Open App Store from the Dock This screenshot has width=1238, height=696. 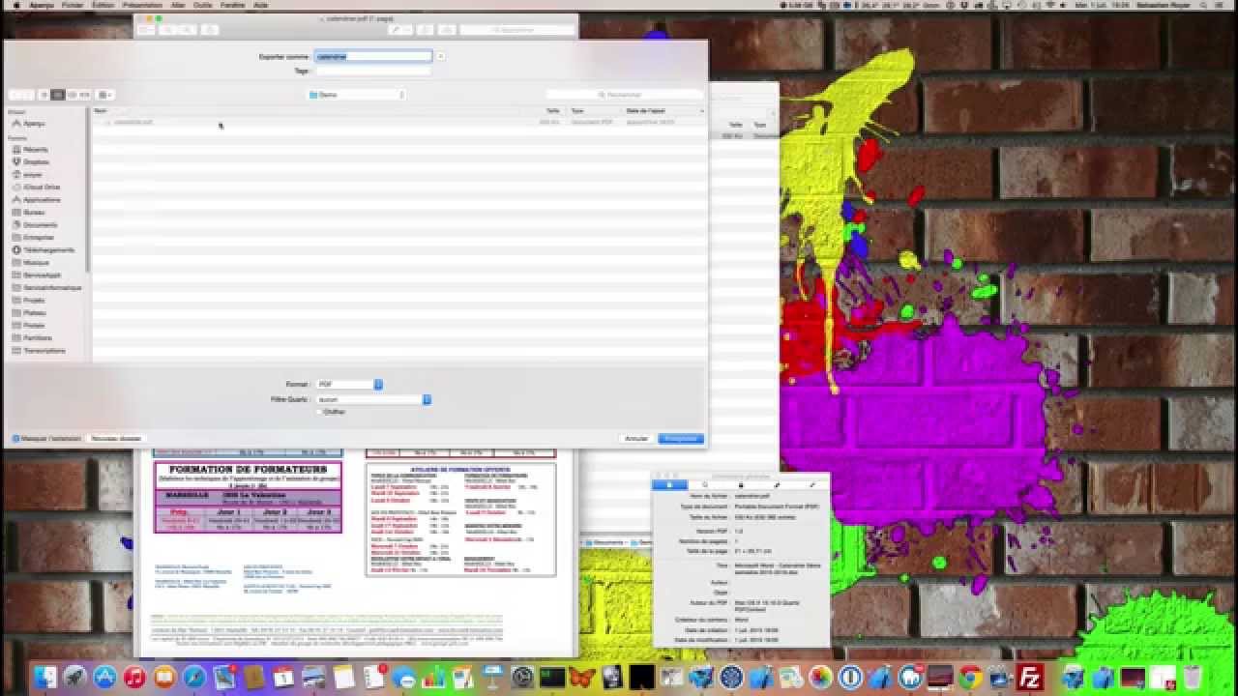(x=104, y=678)
